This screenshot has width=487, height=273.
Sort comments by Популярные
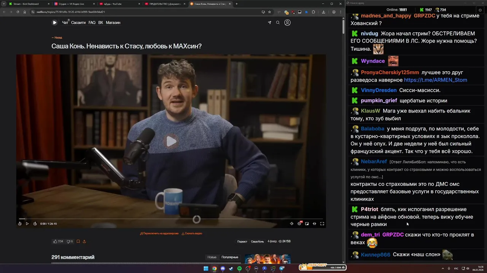pos(230,257)
